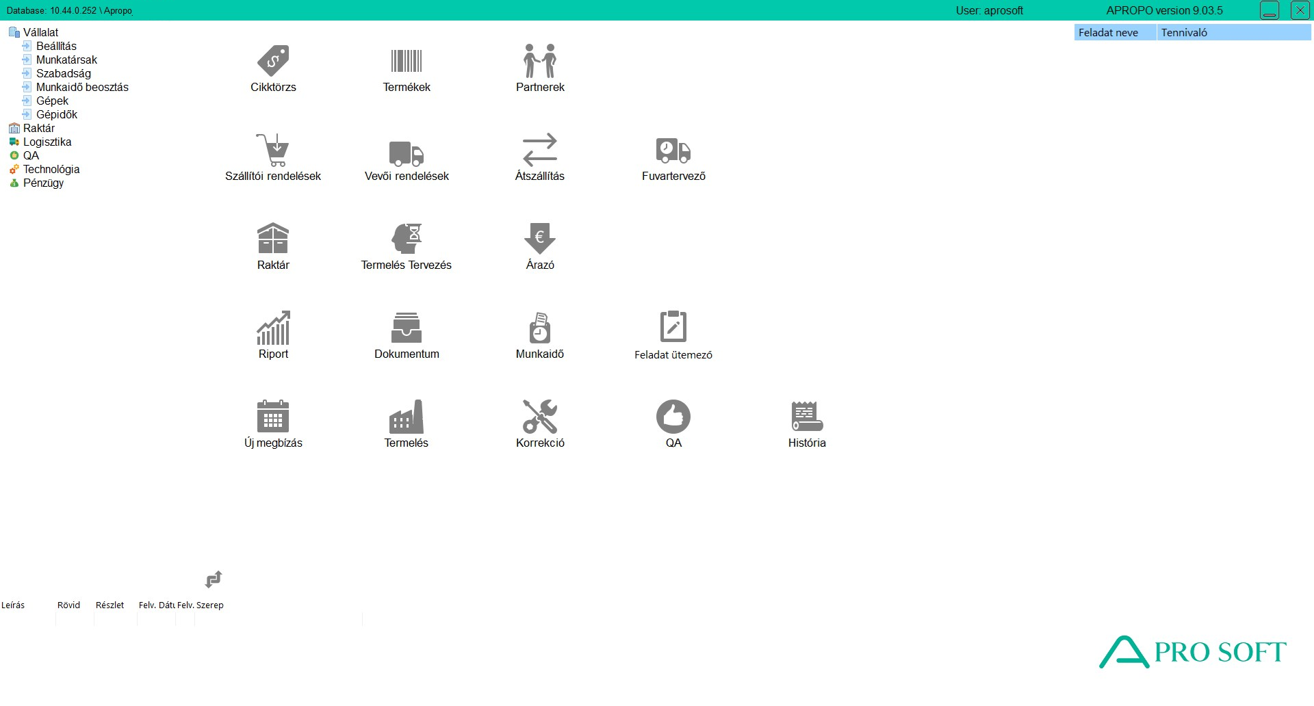Open Termelés Tervezés planning icon

pyautogui.click(x=407, y=239)
